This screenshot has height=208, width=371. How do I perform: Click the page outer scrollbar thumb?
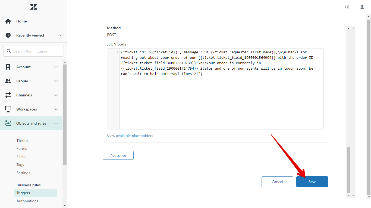[x=369, y=107]
